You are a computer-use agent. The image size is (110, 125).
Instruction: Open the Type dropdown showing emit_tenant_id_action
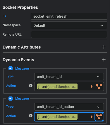click(x=69, y=107)
